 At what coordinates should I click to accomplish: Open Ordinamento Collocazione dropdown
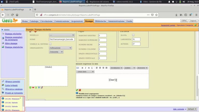60,48
